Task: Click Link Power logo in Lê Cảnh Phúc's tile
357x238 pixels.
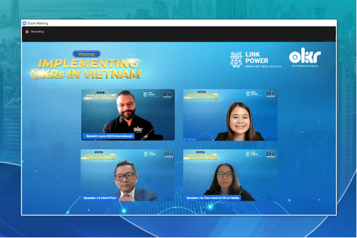Action: click(149, 154)
